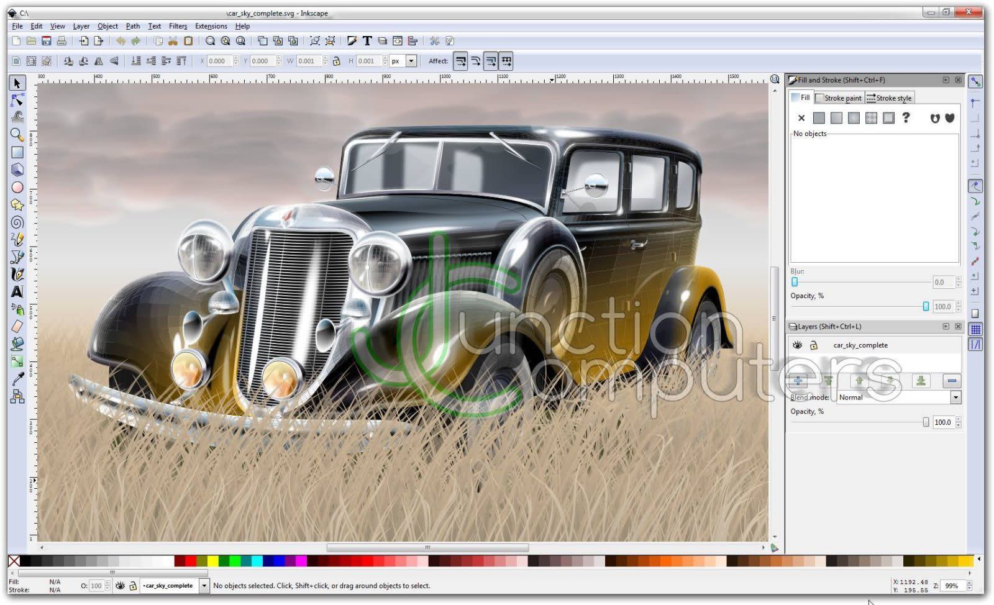Click the Cut scissors icon

coord(173,41)
